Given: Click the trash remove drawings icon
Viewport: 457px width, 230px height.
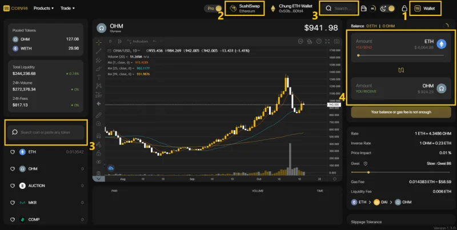Looking at the screenshot, I should pyautogui.click(x=99, y=173).
